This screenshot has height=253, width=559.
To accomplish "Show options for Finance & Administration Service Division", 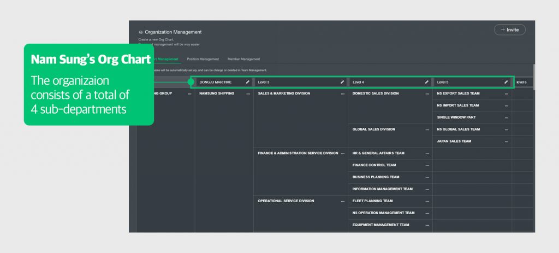I will point(343,154).
